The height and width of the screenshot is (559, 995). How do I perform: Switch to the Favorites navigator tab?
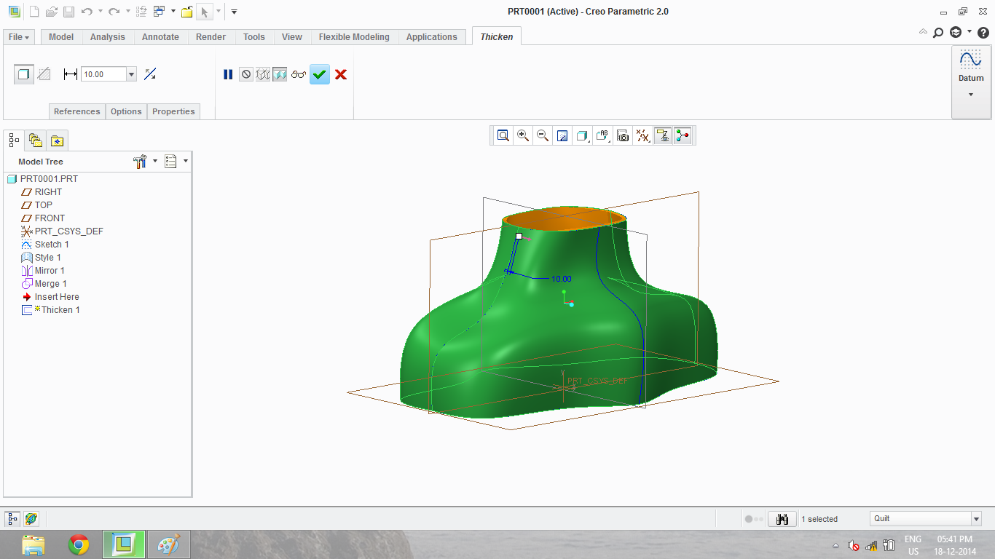coord(57,140)
